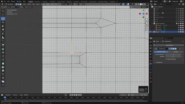Open the File menu

[x=5, y=1]
